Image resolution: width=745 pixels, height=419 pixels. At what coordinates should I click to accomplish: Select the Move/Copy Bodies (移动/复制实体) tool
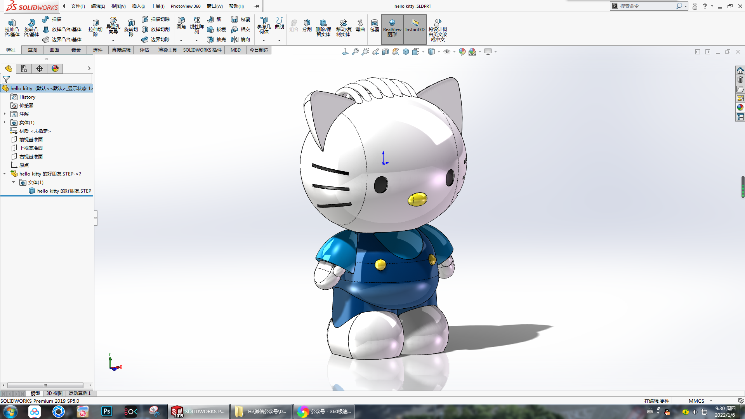pyautogui.click(x=343, y=28)
